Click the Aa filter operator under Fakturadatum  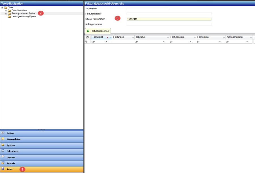[171, 42]
